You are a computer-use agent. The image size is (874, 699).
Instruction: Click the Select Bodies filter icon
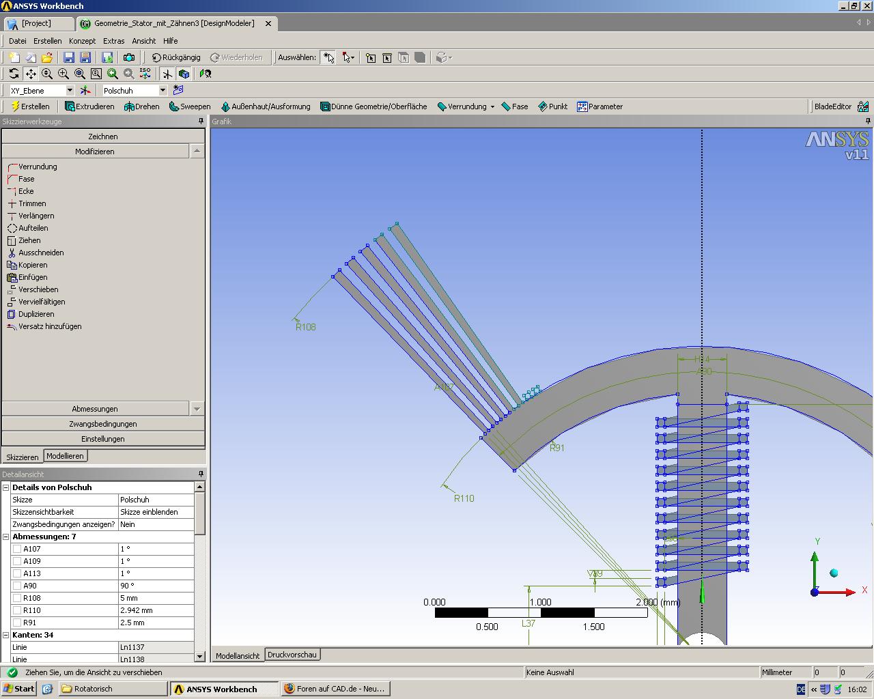click(420, 58)
